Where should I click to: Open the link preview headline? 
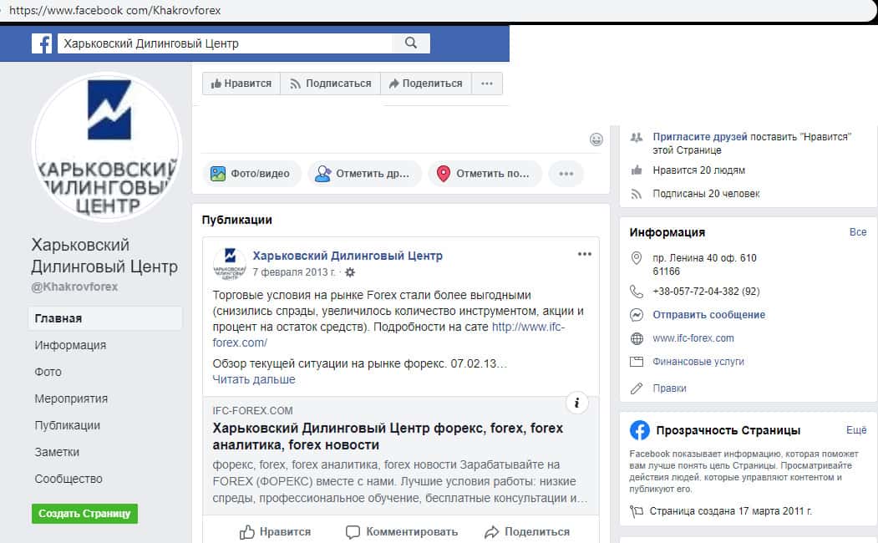tap(388, 437)
